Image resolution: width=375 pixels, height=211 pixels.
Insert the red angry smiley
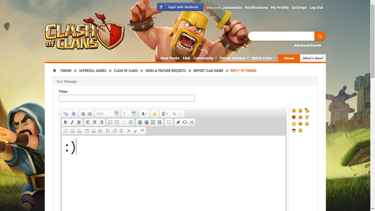point(294,117)
